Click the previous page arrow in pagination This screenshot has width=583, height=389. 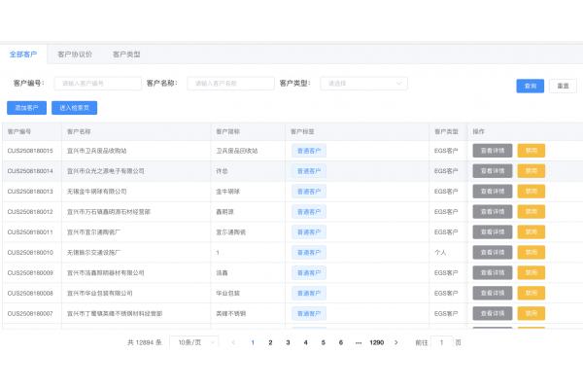coord(233,342)
